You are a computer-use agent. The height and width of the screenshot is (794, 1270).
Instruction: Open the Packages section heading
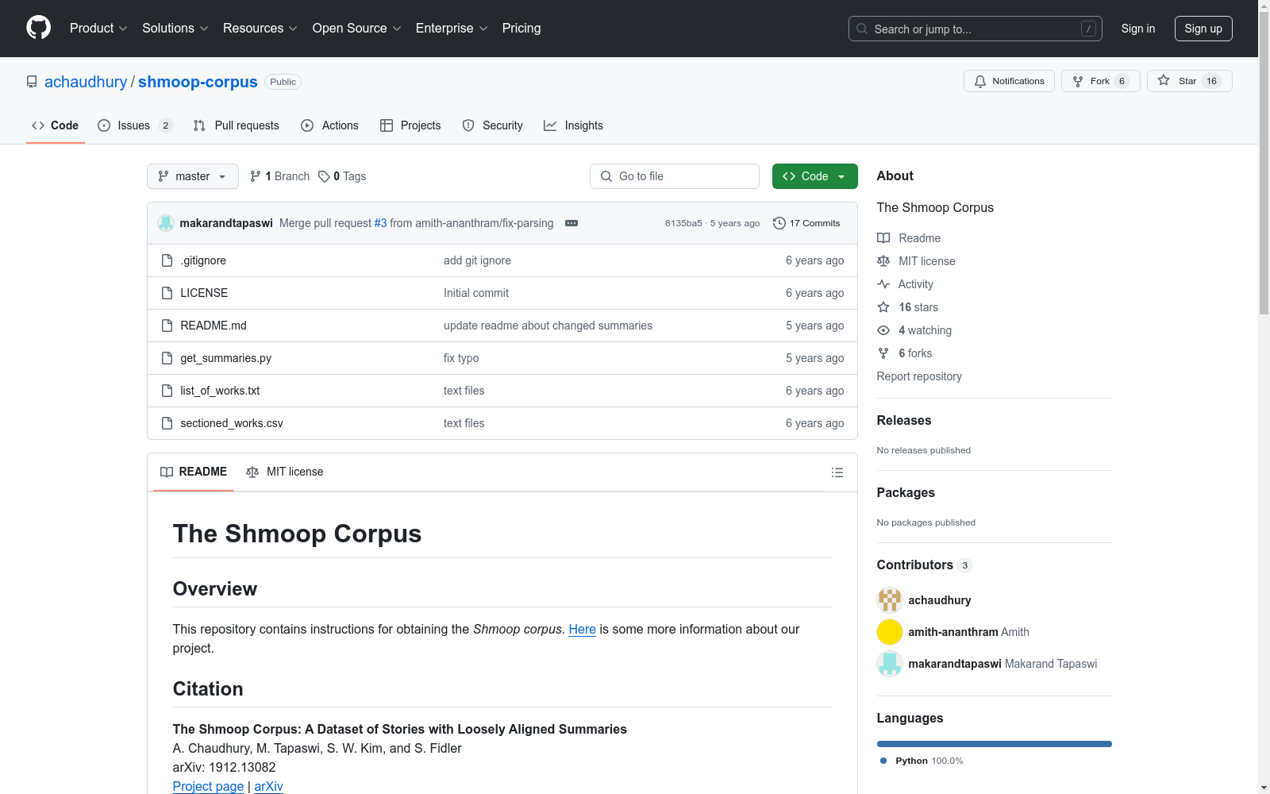click(906, 493)
